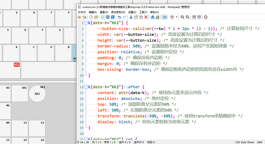This screenshot has width=265, height=144.
Task: Click the XK1 key in the keymap window
Action: click(x=20, y=93)
